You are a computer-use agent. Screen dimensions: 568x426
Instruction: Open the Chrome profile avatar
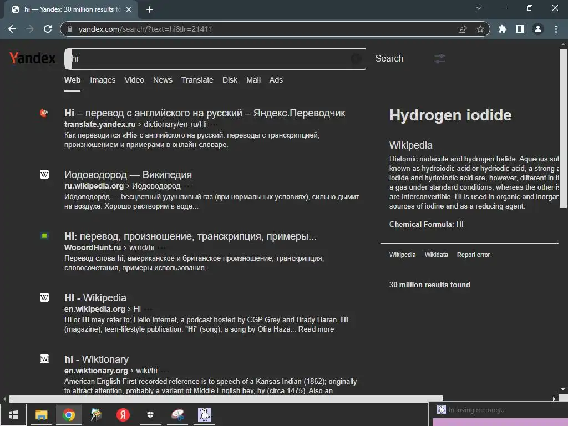click(538, 29)
